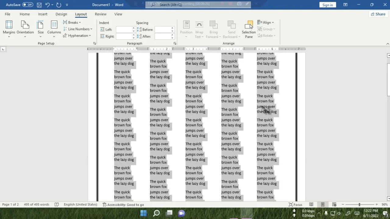Switch to the Review tab
Image resolution: width=390 pixels, height=219 pixels.
101,14
